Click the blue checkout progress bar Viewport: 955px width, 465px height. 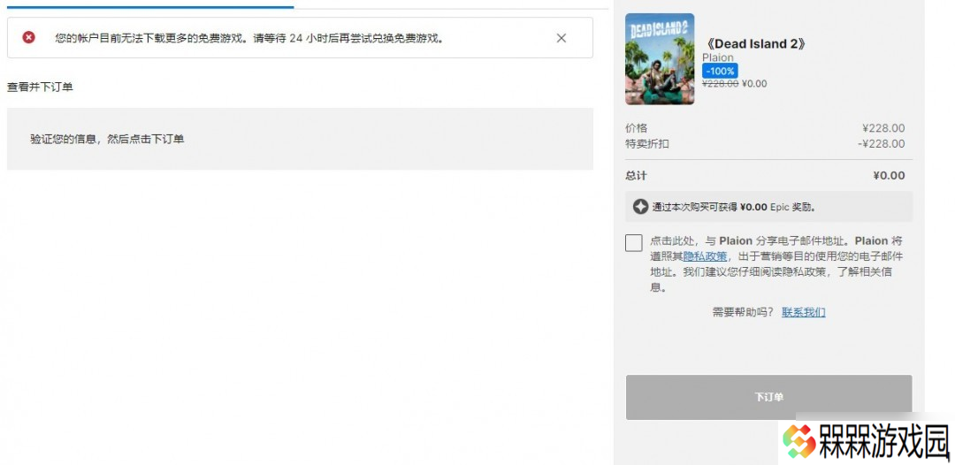(149, 7)
